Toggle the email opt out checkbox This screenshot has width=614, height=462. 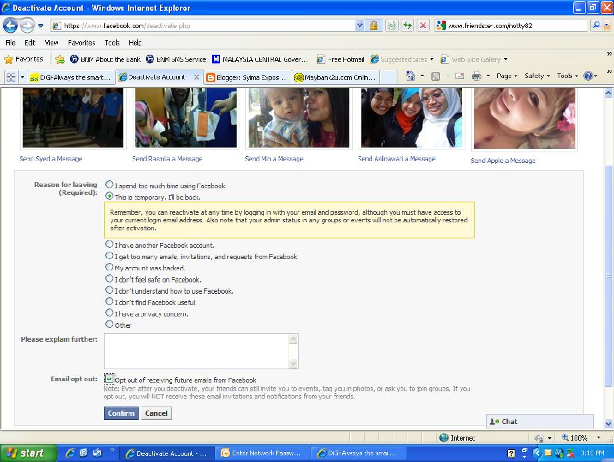coord(109,379)
